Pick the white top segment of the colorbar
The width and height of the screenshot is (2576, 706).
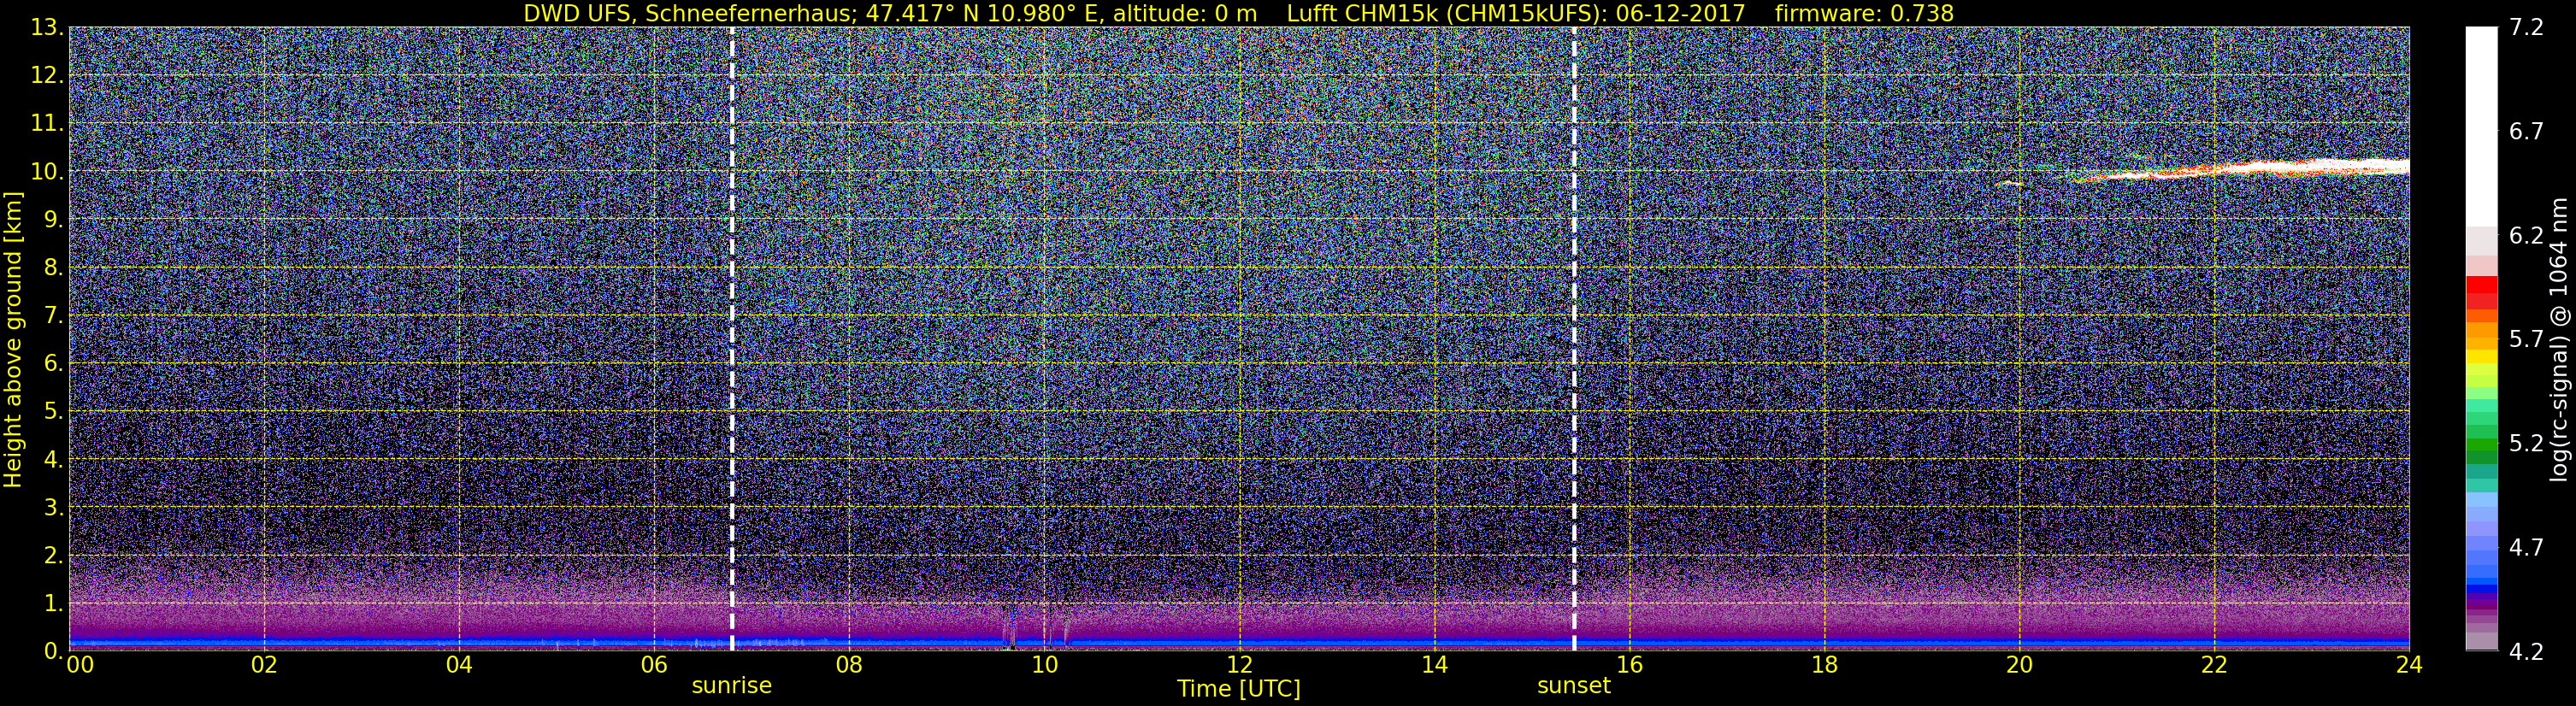(x=2482, y=126)
